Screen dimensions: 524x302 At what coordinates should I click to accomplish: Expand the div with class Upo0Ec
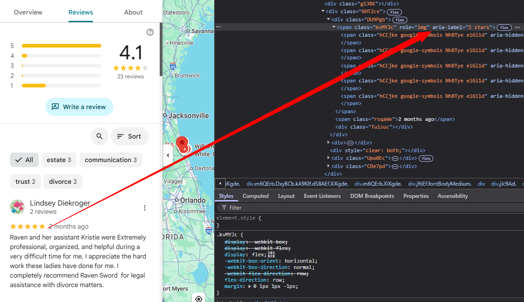tap(329, 158)
